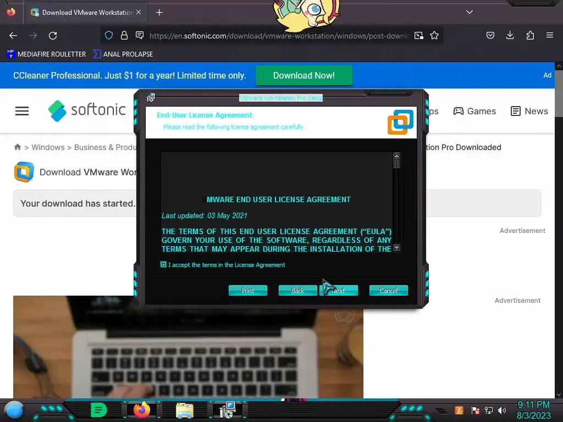Open the installer title bar system icon
The image size is (563, 422).
[151, 97]
